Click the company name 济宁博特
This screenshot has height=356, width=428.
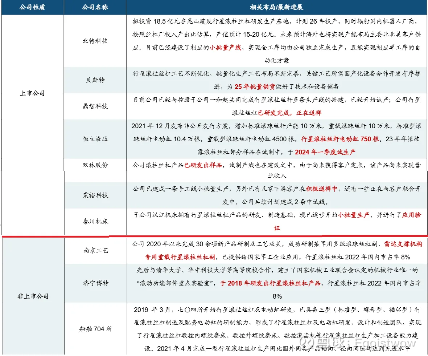95,283
